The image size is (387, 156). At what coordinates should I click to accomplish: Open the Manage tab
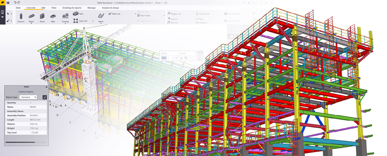[92, 7]
